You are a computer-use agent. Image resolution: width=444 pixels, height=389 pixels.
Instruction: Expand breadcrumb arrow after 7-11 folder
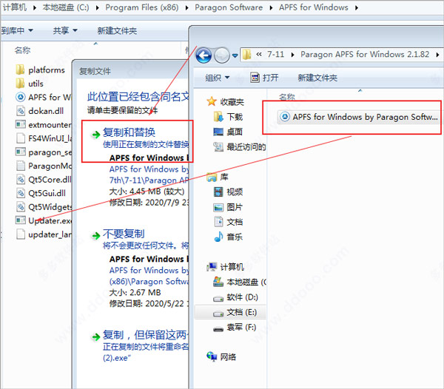point(293,54)
